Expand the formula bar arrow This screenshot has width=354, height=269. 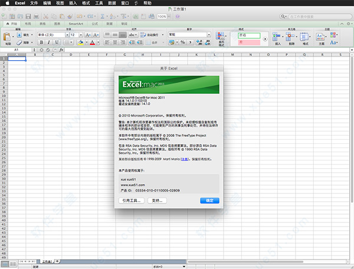(352, 50)
